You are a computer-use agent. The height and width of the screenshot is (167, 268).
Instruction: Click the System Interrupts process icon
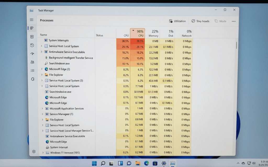(x=46, y=40)
